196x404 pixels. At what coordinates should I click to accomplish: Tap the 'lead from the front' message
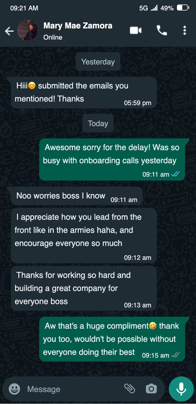(84, 236)
